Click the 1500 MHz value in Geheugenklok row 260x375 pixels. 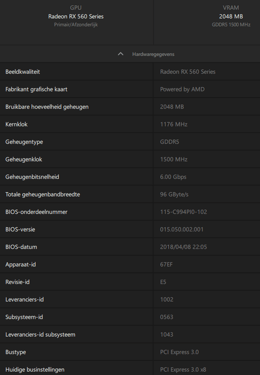(x=173, y=159)
